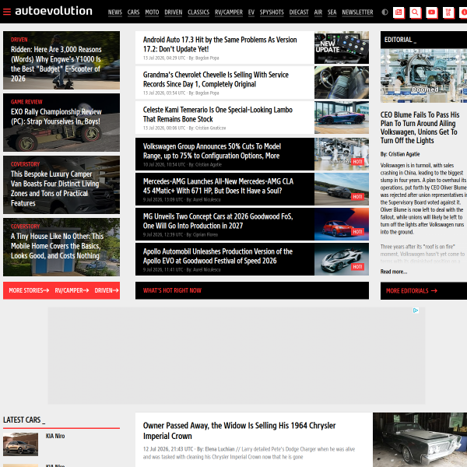
Task: Select NEWSLETTER in the top navigation
Action: [357, 12]
